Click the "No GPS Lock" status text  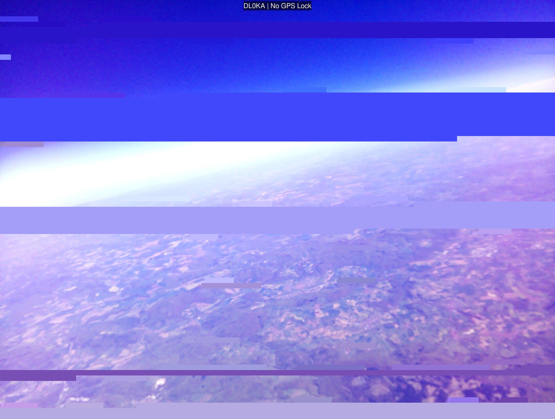(291, 6)
